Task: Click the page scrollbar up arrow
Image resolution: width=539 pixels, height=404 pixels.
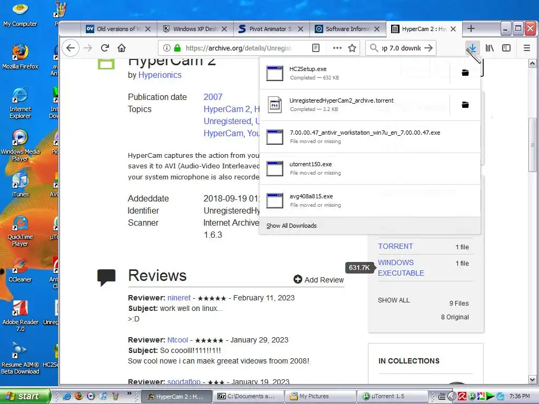Action: tap(533, 64)
